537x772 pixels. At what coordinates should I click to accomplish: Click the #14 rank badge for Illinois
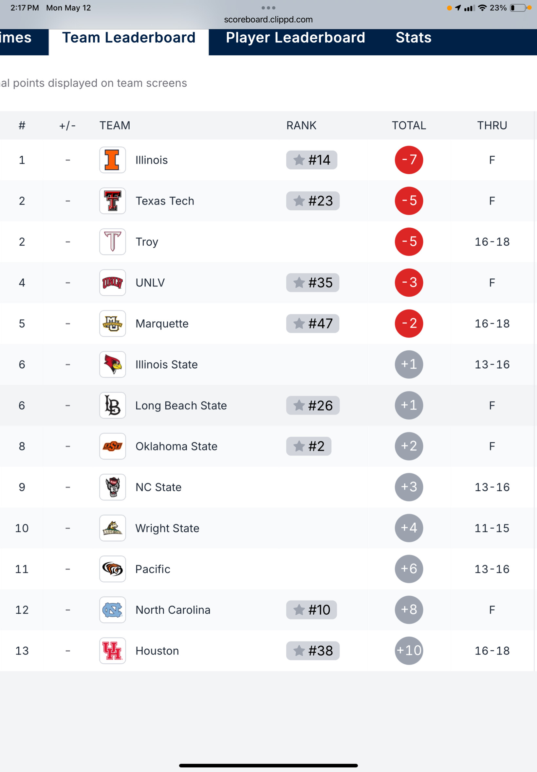312,160
